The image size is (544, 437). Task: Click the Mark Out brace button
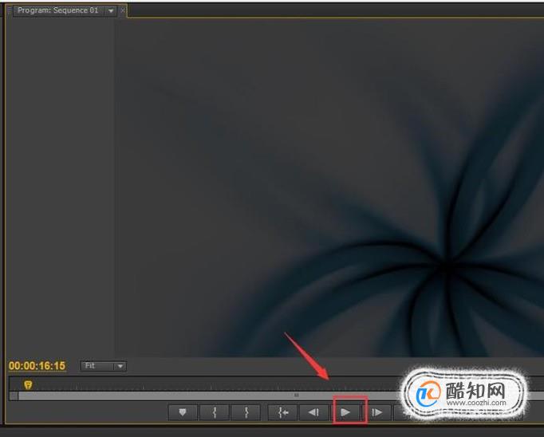tap(246, 412)
